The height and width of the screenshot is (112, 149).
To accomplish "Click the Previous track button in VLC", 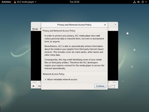I will pos(39,86).
